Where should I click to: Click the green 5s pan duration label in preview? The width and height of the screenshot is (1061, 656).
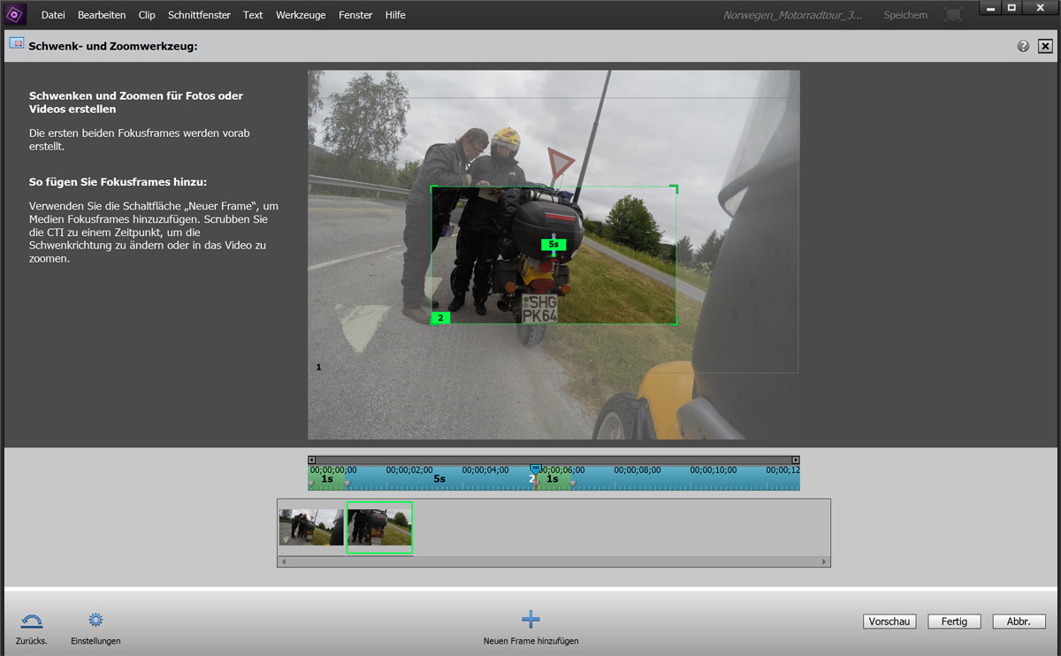[553, 244]
